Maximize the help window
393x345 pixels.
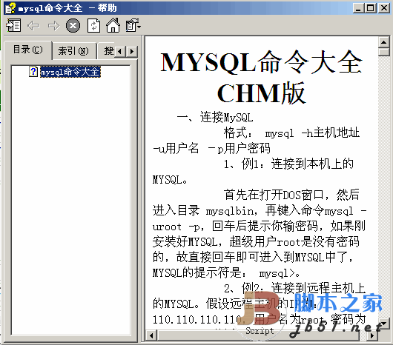point(371,8)
